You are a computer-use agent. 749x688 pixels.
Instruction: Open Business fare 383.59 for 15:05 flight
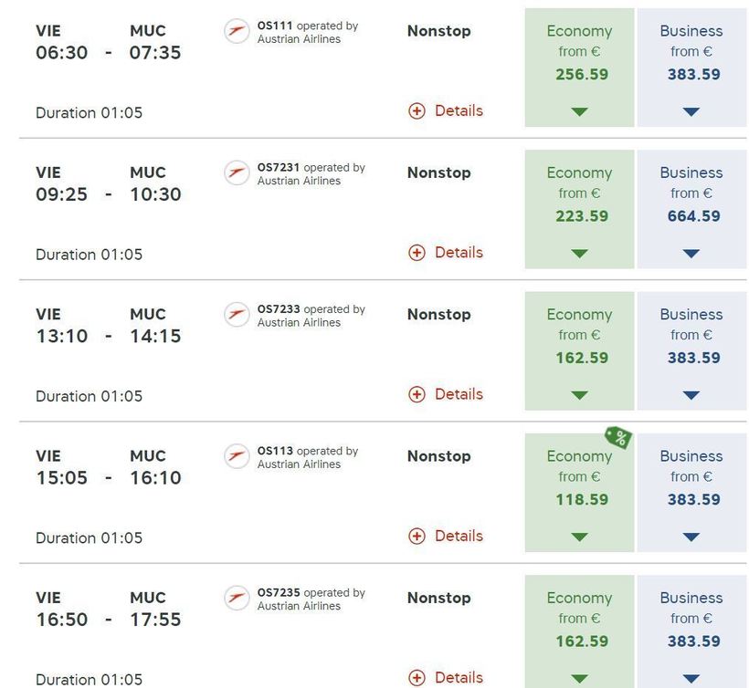click(x=691, y=493)
